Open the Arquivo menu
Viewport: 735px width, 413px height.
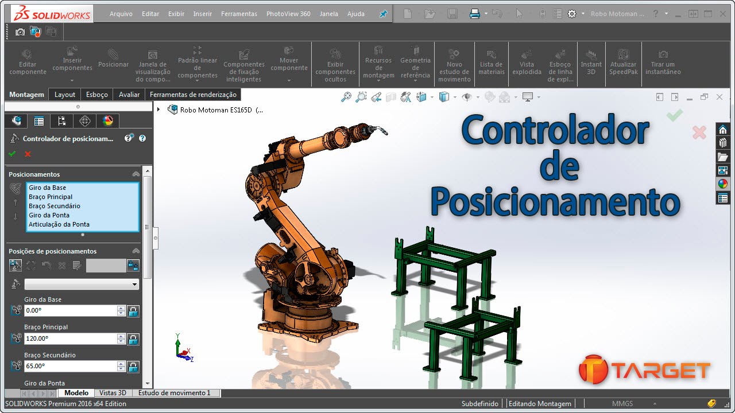click(121, 14)
